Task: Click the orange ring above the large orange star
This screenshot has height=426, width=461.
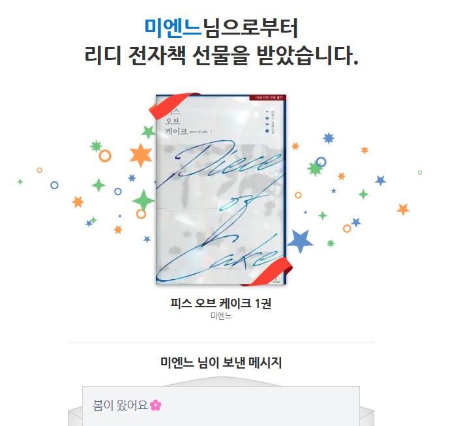Action: click(x=105, y=156)
